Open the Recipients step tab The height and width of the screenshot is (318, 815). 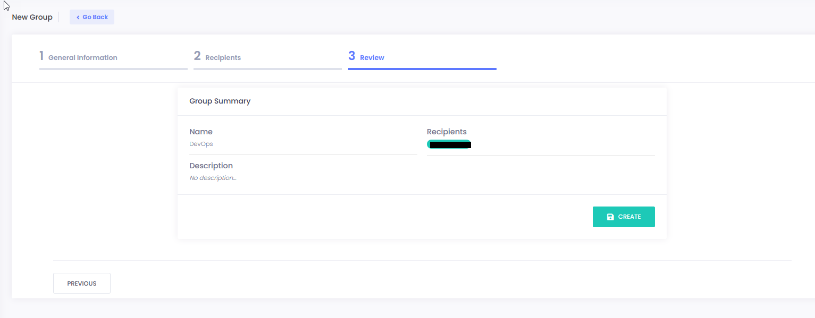223,57
